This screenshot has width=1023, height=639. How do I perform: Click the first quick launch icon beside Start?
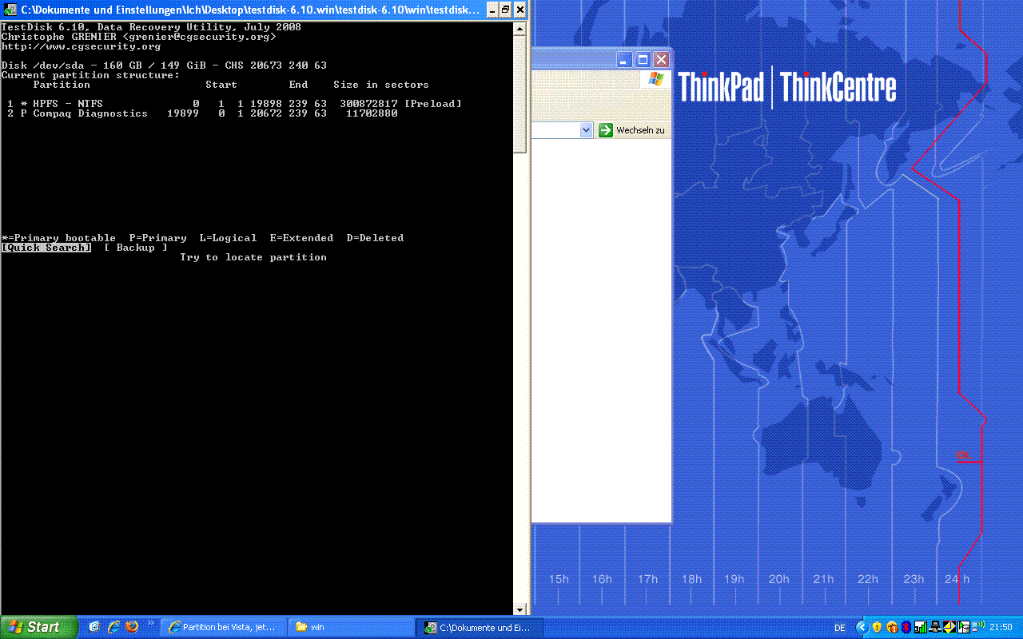[x=94, y=628]
